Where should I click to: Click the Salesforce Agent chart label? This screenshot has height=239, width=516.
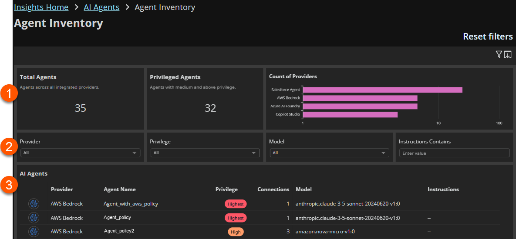tap(286, 90)
